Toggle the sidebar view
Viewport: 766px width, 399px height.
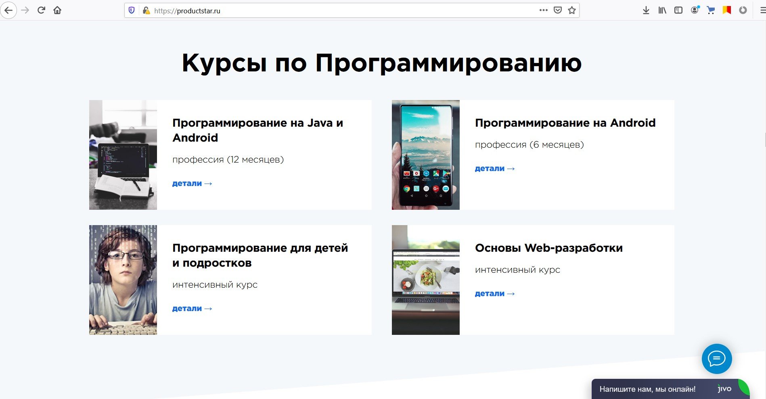(678, 10)
